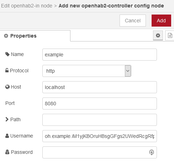Go back to Edit openhab2-in node breadcrumb
Image resolution: width=174 pixels, height=162 pixels.
tap(27, 6)
